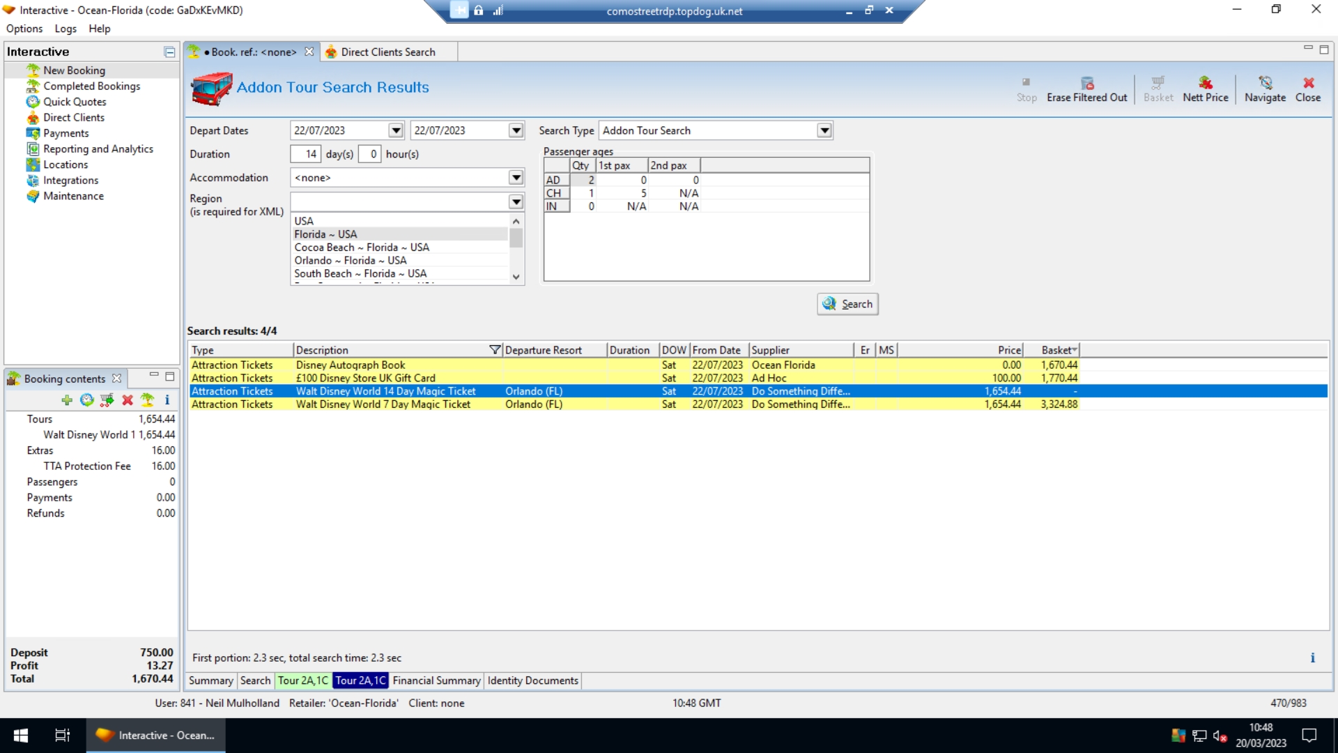Open Reporting and Analytics in sidebar
Viewport: 1338px width, 753px height.
[98, 149]
